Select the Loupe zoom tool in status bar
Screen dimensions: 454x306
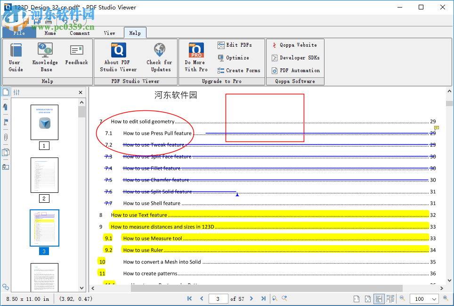pyautogui.click(x=275, y=298)
